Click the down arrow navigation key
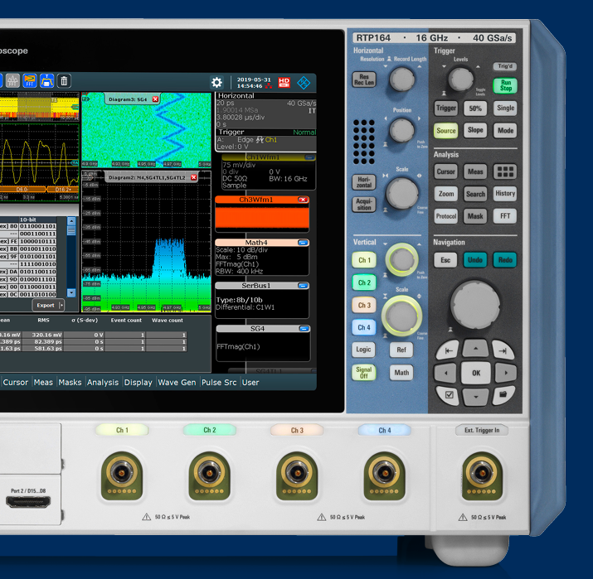 476,397
